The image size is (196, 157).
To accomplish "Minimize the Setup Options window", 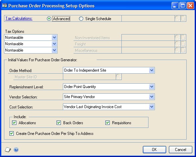I will pos(175,6).
